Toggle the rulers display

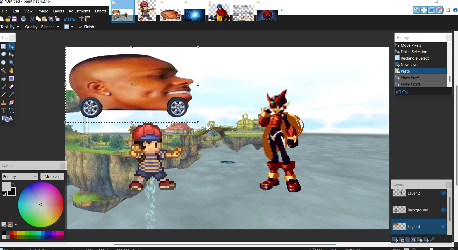point(88,19)
